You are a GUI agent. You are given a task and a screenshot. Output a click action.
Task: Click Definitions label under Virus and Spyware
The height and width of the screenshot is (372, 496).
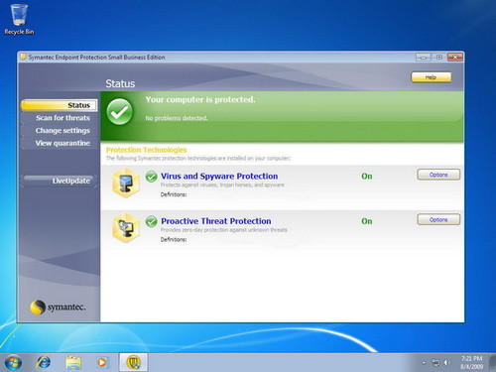coord(174,194)
